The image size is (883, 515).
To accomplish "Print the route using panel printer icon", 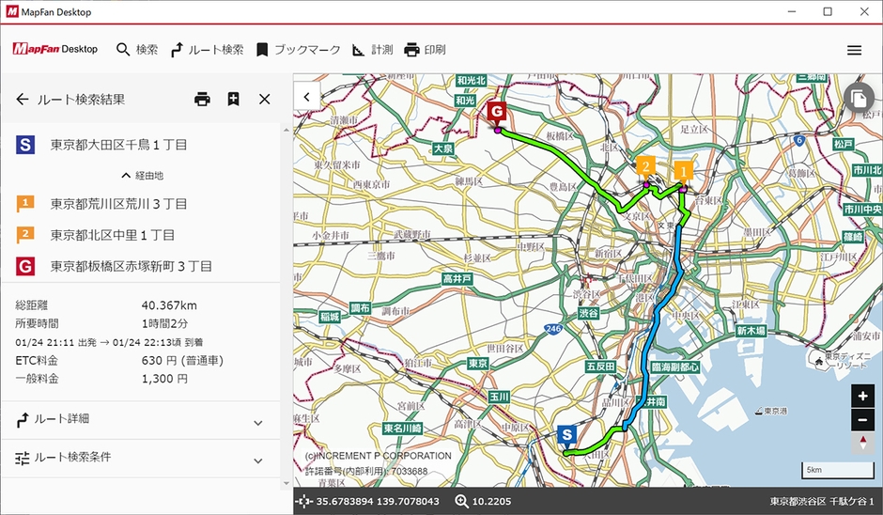I will click(202, 99).
